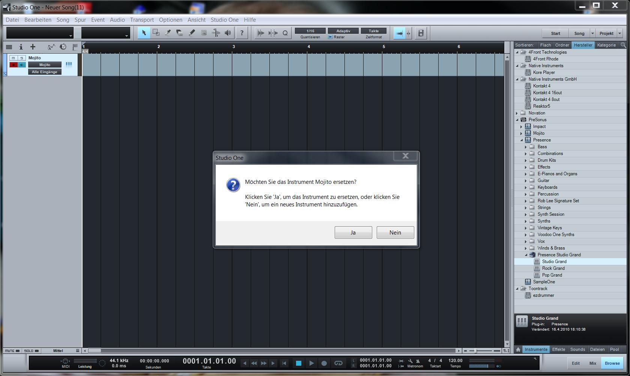
Task: Expand the Drum Kits preset folder
Action: point(526,160)
